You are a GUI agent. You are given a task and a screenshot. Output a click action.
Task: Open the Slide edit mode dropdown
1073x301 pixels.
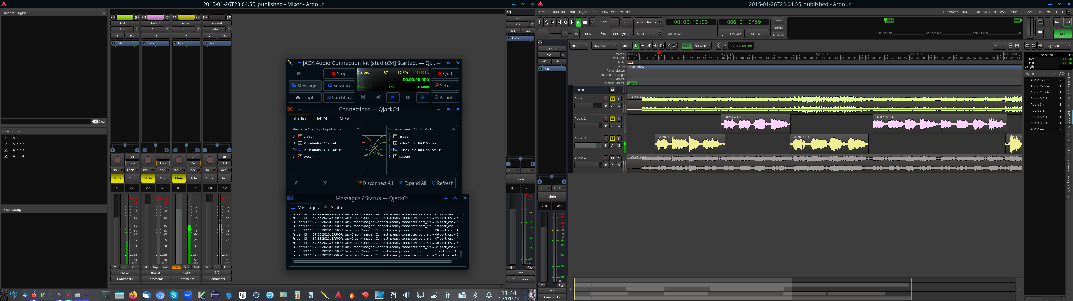(x=579, y=46)
